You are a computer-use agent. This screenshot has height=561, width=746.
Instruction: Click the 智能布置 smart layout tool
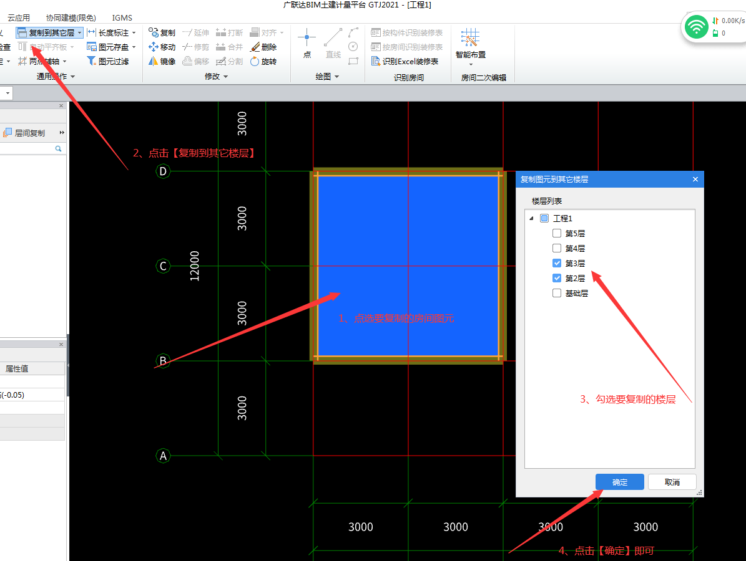click(x=471, y=43)
